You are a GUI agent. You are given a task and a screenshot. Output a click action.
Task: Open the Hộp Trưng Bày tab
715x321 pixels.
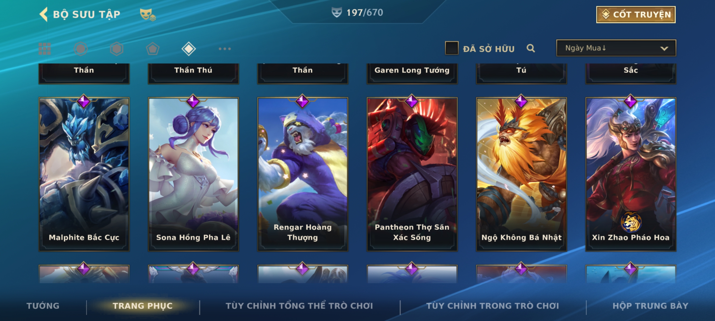[x=650, y=306]
